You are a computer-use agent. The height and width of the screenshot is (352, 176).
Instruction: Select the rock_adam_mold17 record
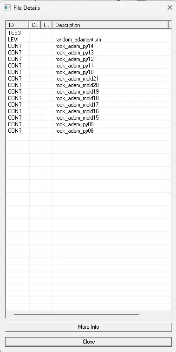point(88,105)
